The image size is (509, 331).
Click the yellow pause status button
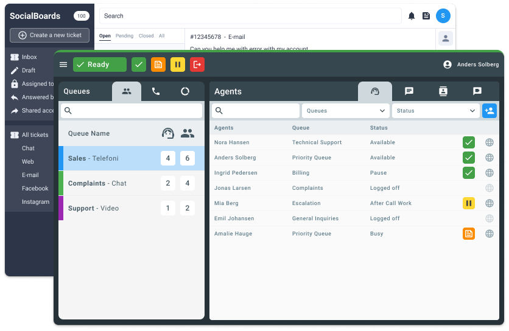tap(177, 64)
